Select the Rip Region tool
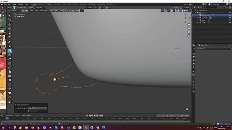The height and width of the screenshot is (130, 232). [10, 97]
